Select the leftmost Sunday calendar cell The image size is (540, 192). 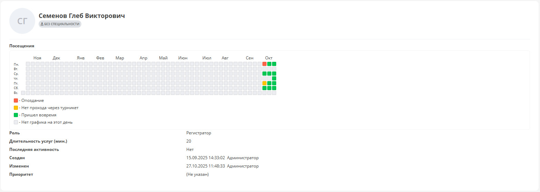pyautogui.click(x=23, y=93)
